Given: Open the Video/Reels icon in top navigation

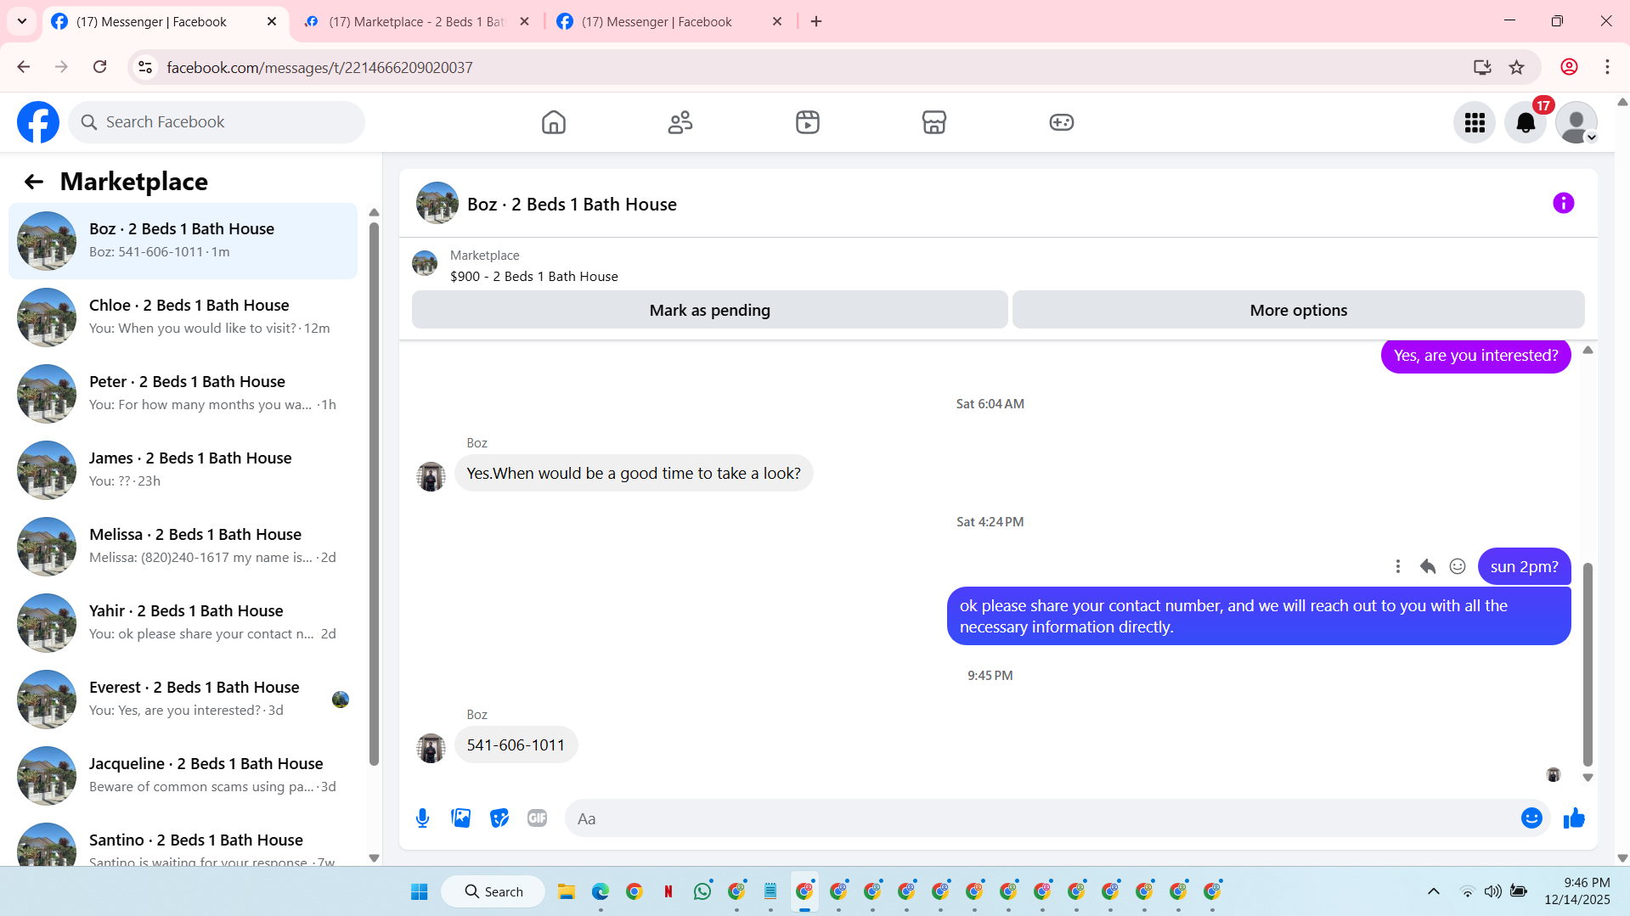Looking at the screenshot, I should point(808,122).
